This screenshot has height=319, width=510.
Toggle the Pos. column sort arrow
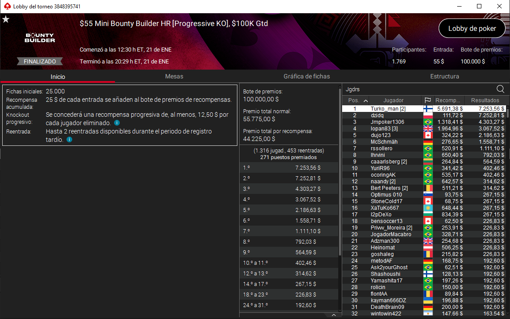pyautogui.click(x=366, y=100)
